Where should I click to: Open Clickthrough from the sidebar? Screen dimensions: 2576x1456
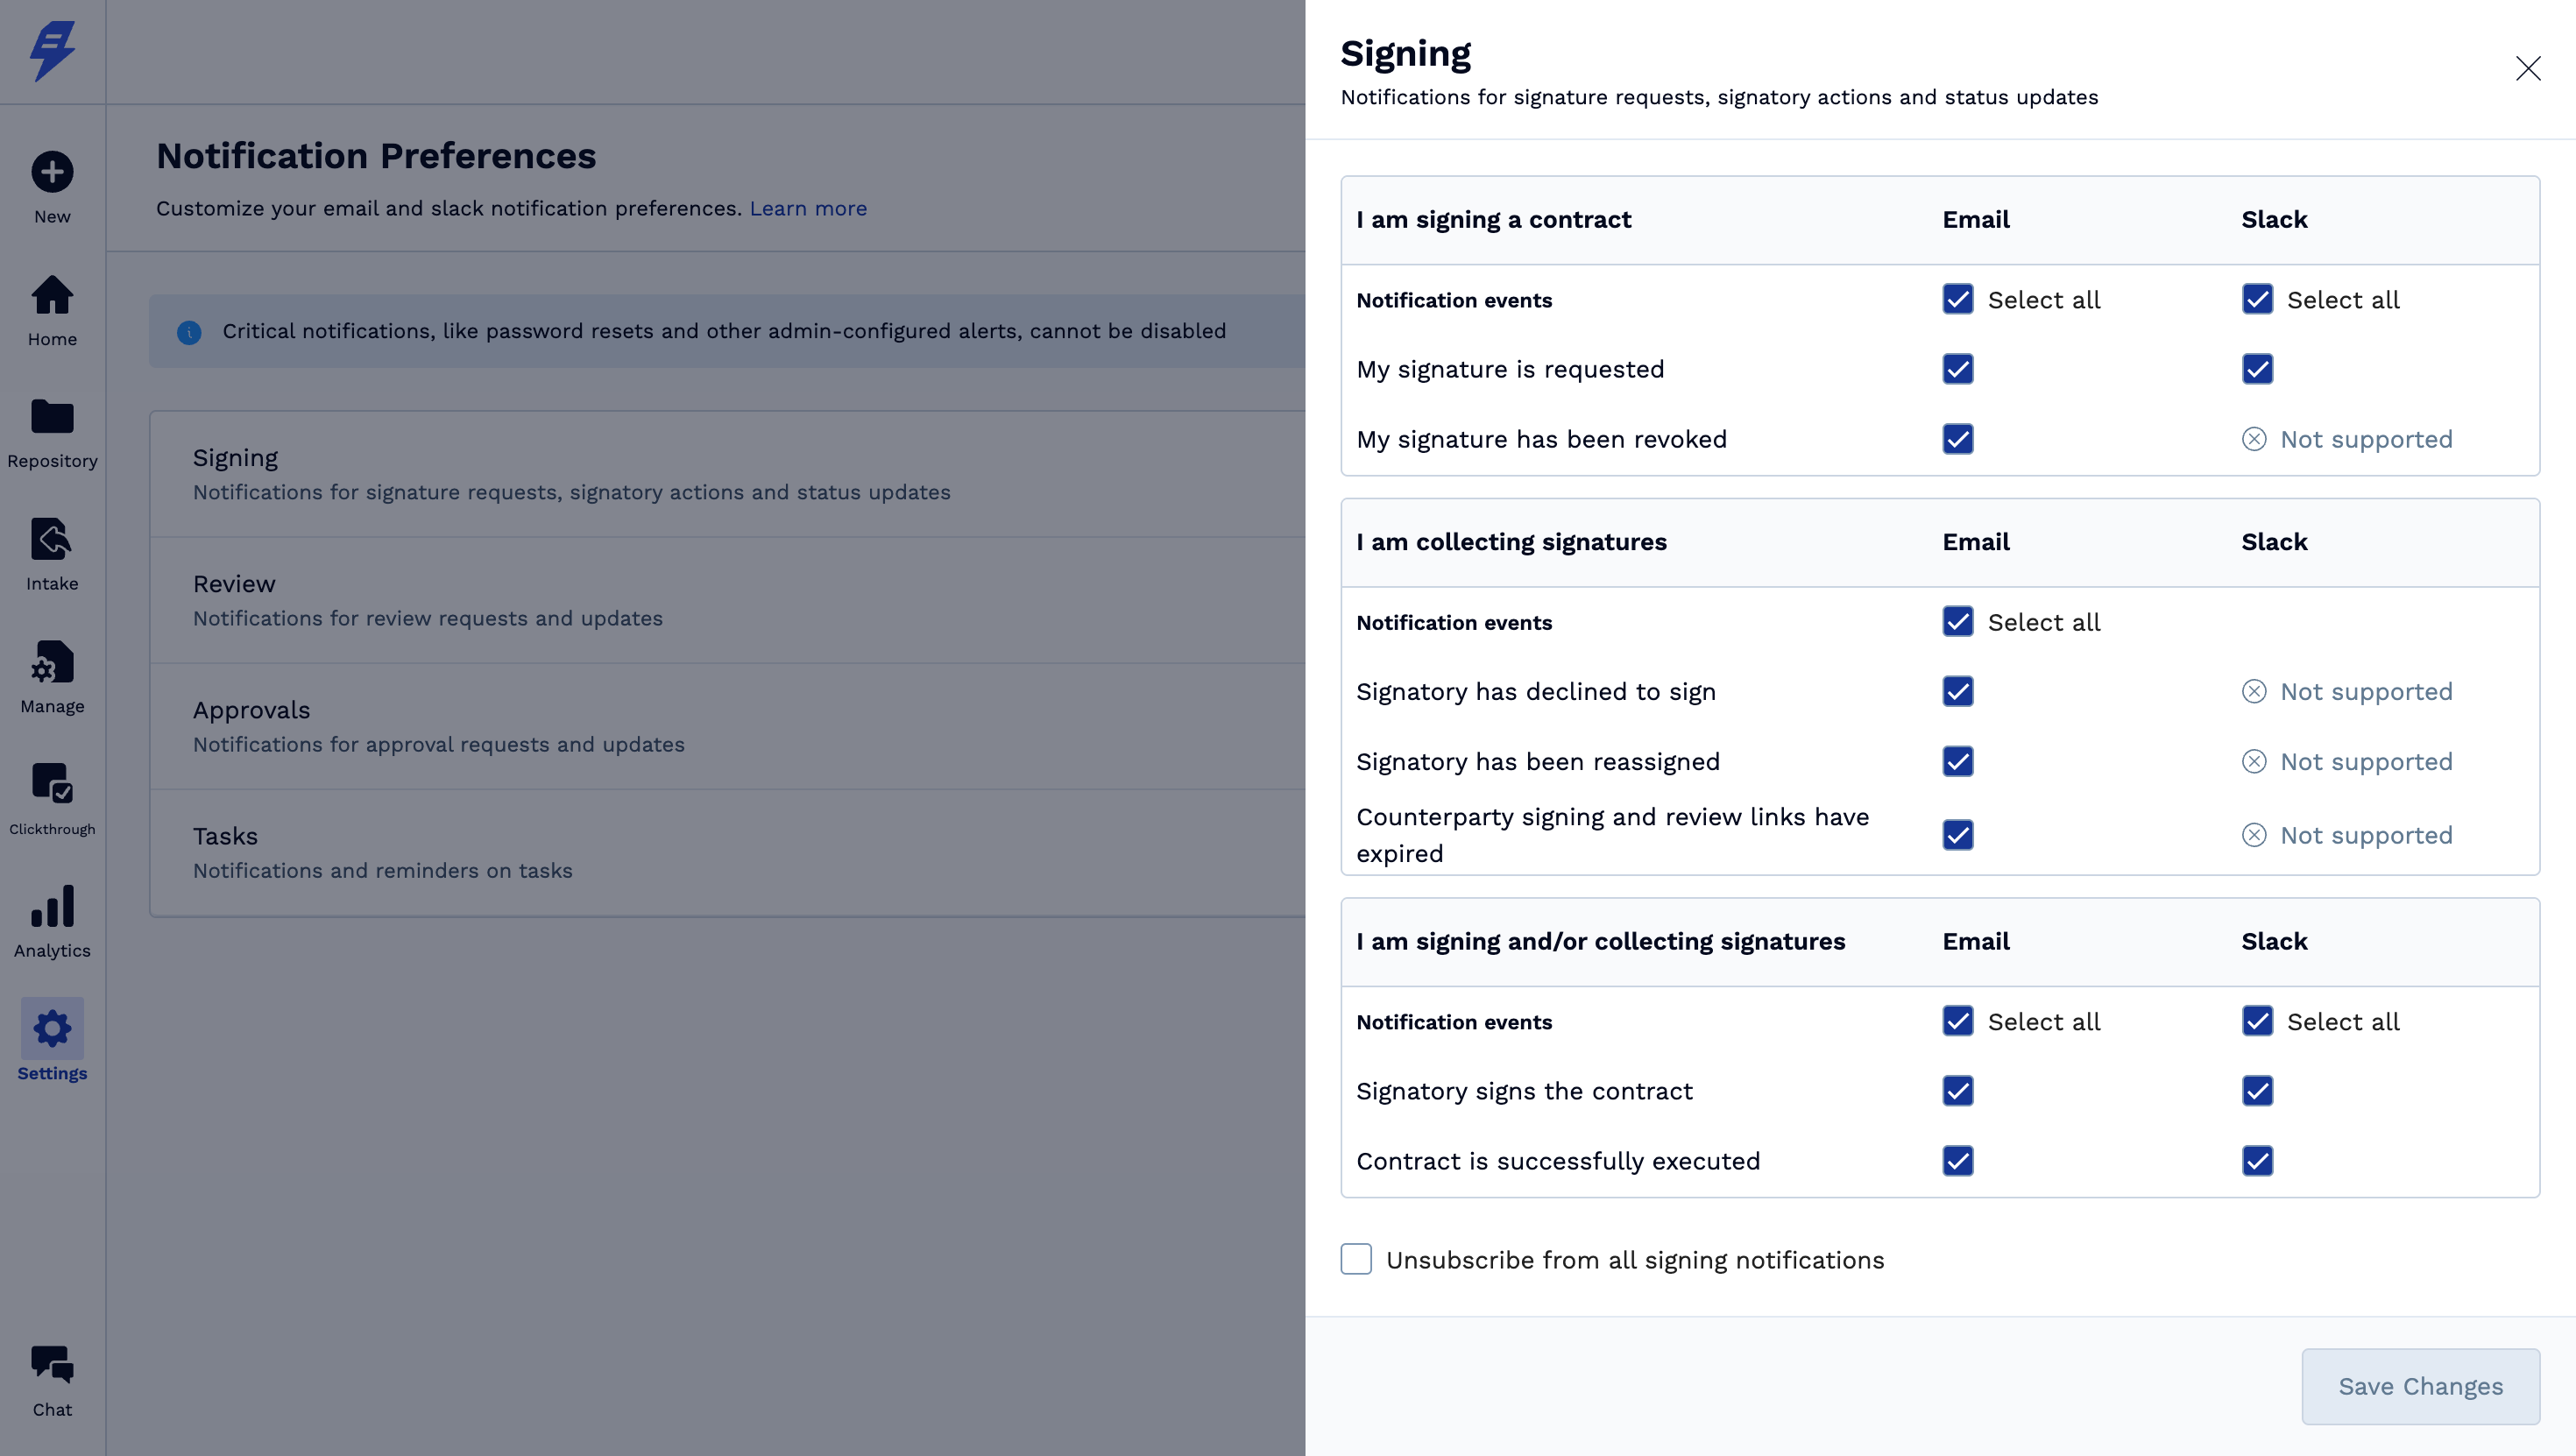52,785
